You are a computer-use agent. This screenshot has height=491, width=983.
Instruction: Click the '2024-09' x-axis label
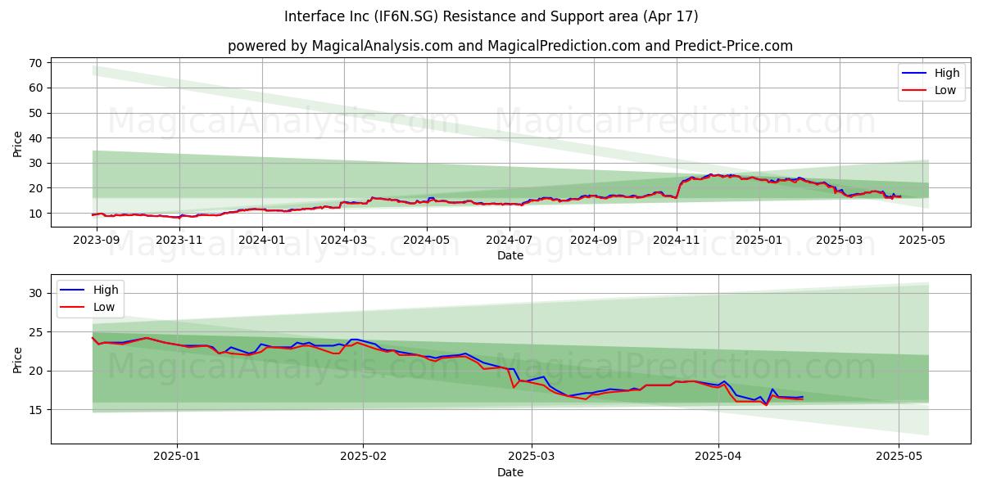pos(594,240)
